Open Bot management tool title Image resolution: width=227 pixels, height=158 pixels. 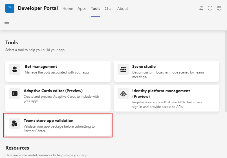(41, 66)
